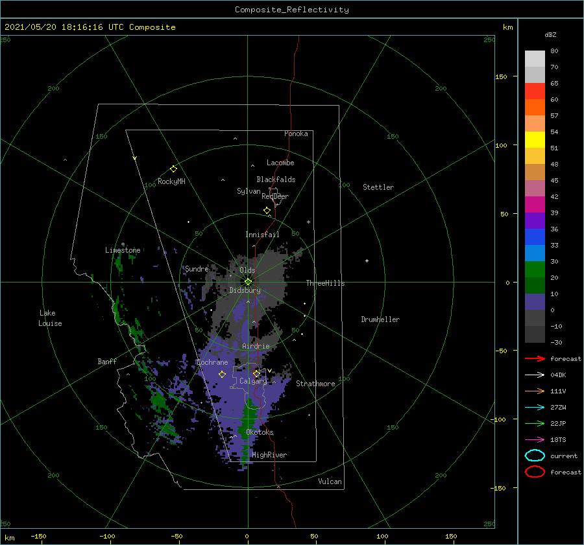Click the green 22JP arrow legend icon
This screenshot has width=584, height=545.
pos(535,423)
